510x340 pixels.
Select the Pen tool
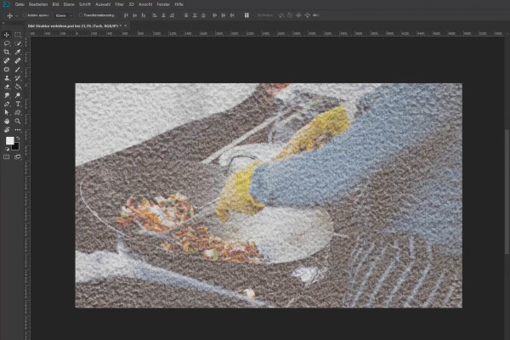point(7,104)
